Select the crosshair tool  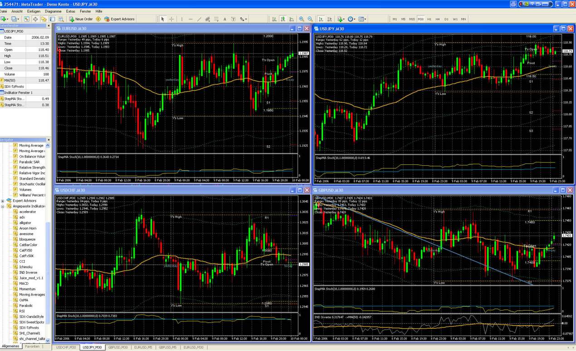[171, 19]
